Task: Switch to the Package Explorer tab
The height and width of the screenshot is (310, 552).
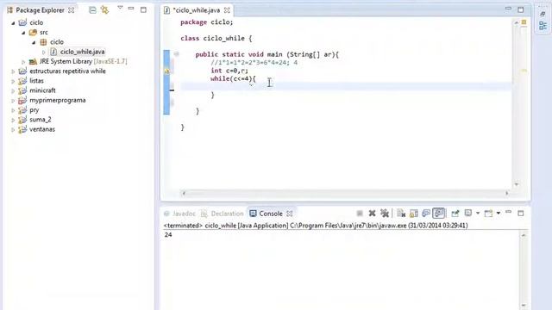Action: pos(41,10)
